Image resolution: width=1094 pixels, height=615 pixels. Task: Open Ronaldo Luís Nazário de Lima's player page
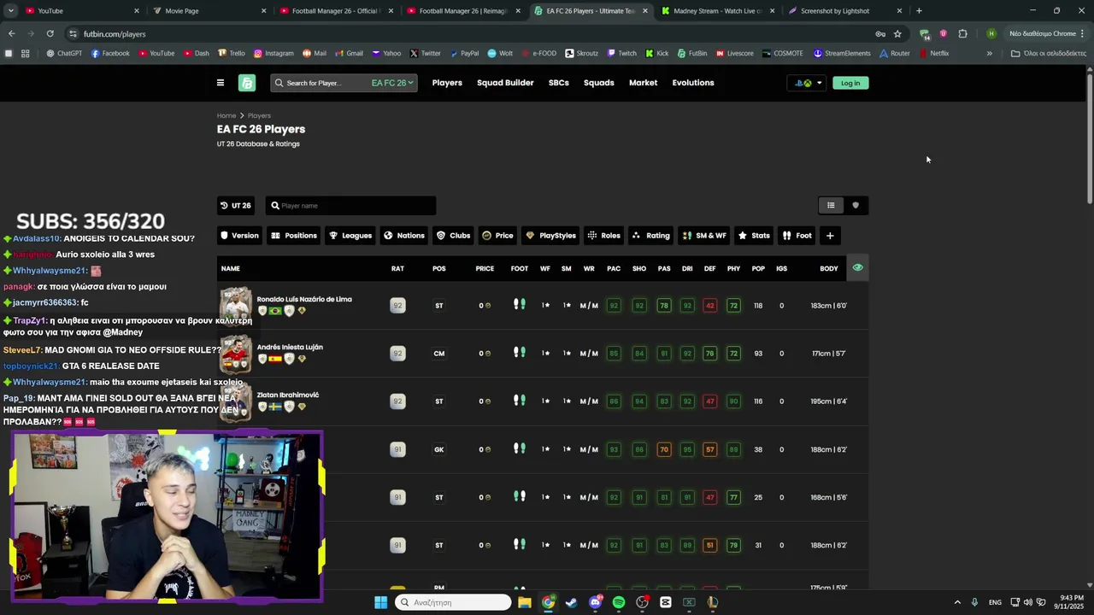pyautogui.click(x=304, y=300)
